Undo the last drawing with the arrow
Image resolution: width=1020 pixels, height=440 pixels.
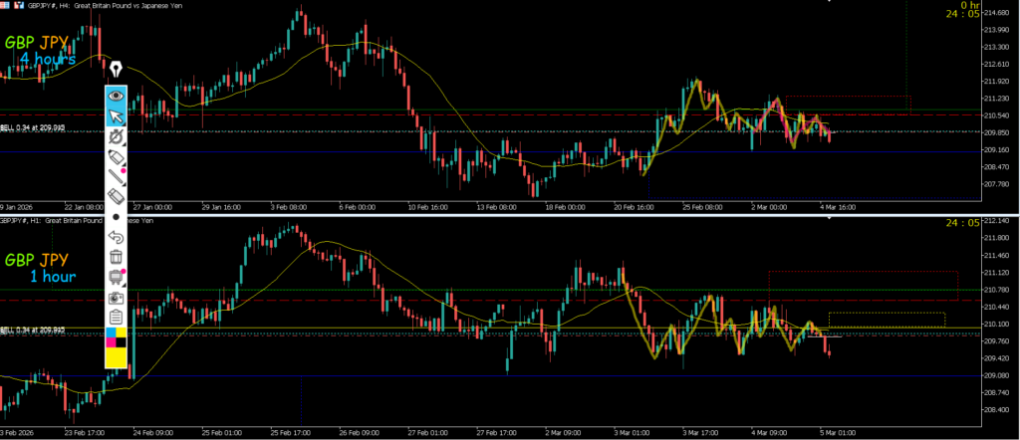pyautogui.click(x=117, y=237)
